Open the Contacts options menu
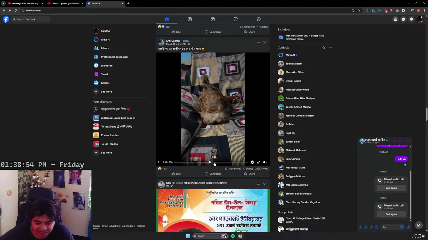The height and width of the screenshot is (240, 428). pyautogui.click(x=331, y=47)
